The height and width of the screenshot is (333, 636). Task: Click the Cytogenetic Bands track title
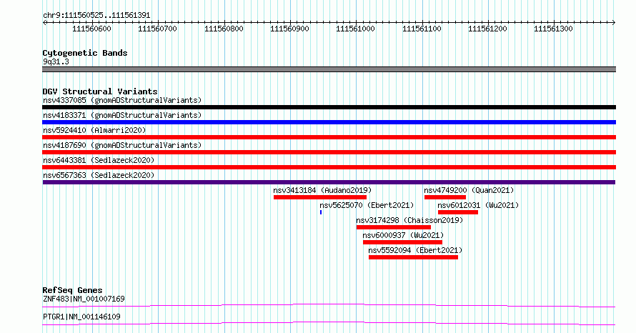pyautogui.click(x=85, y=53)
